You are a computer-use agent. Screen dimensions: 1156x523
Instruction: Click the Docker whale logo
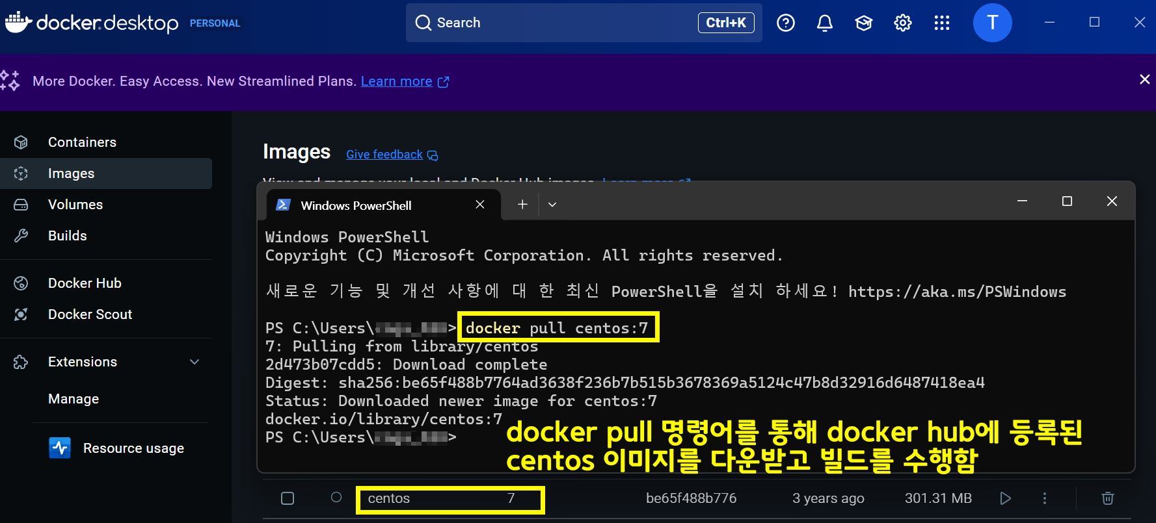click(x=18, y=22)
